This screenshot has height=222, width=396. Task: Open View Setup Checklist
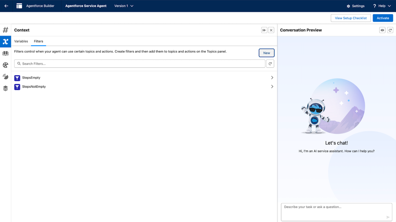pyautogui.click(x=351, y=18)
